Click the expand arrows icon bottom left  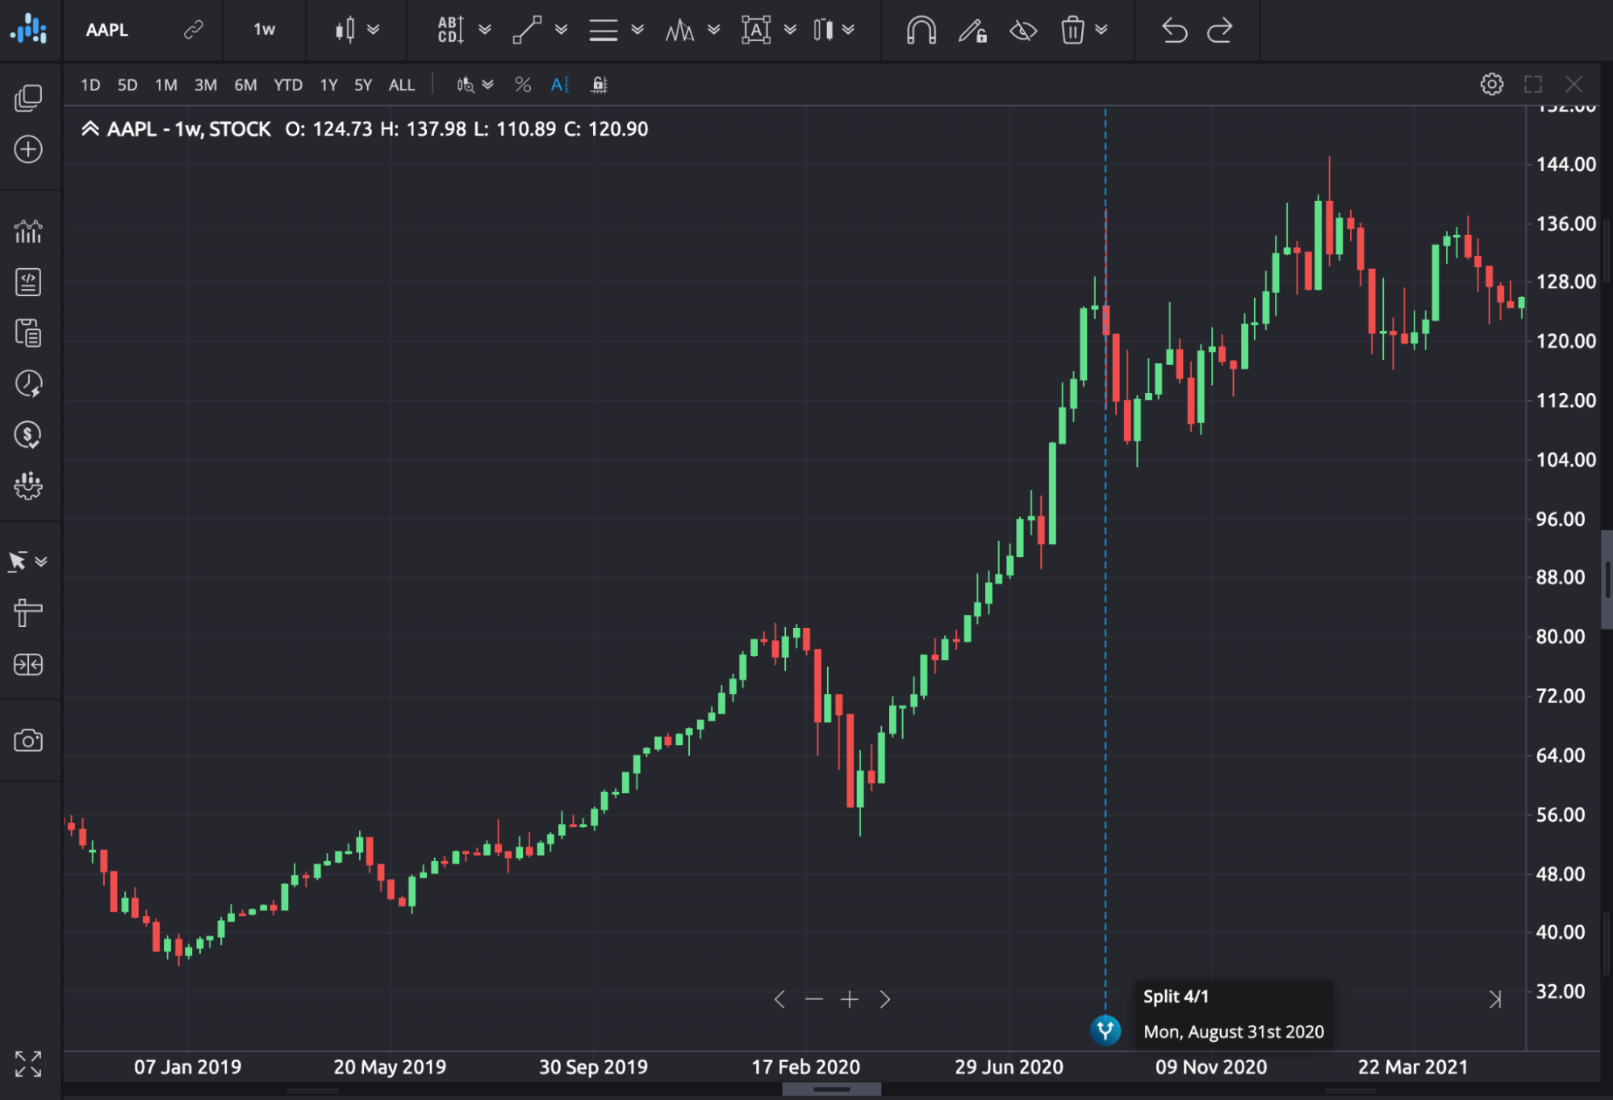[28, 1064]
